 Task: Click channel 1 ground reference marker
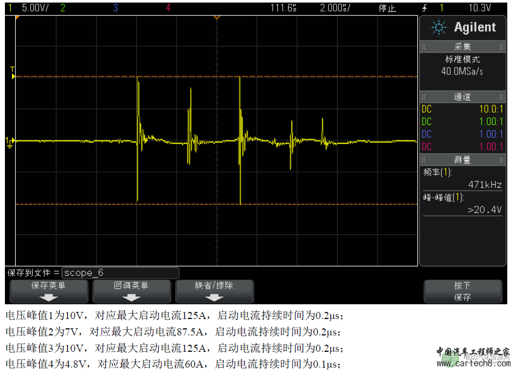point(10,141)
